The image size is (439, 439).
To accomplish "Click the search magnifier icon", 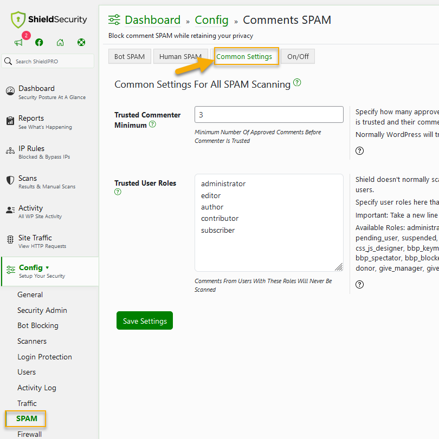I will point(8,61).
